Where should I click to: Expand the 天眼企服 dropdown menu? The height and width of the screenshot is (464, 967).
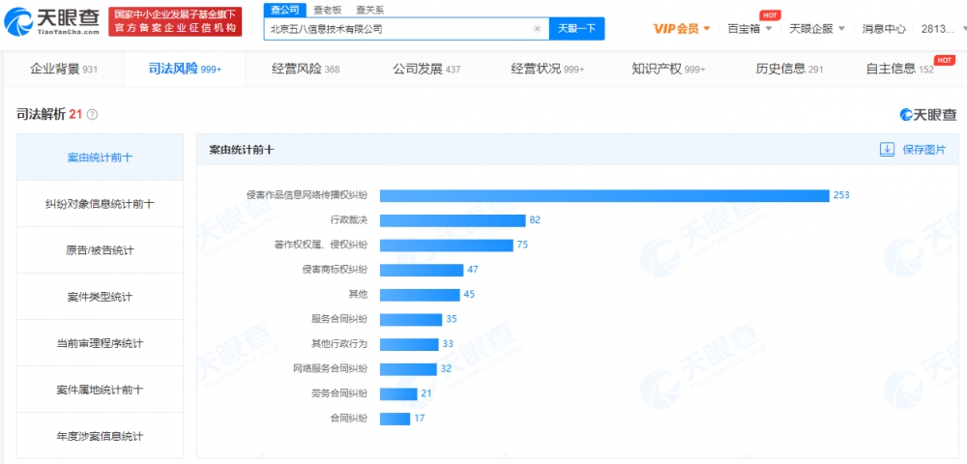click(x=816, y=28)
